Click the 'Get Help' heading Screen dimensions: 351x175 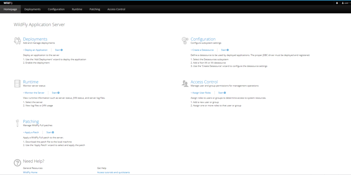point(101,168)
